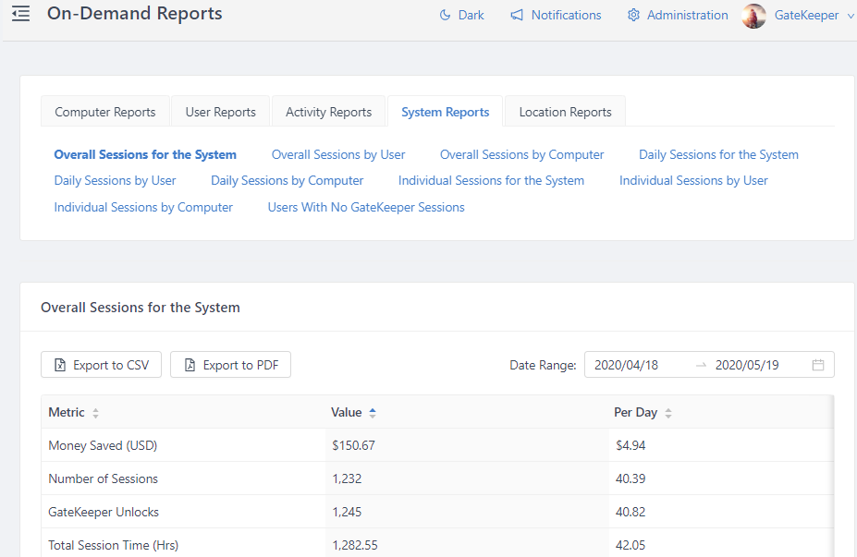Toggle sorting on the Per Day column
Image resolution: width=857 pixels, height=557 pixels.
(x=667, y=412)
